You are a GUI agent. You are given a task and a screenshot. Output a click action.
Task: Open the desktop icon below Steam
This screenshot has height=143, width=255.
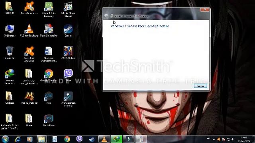68,53
